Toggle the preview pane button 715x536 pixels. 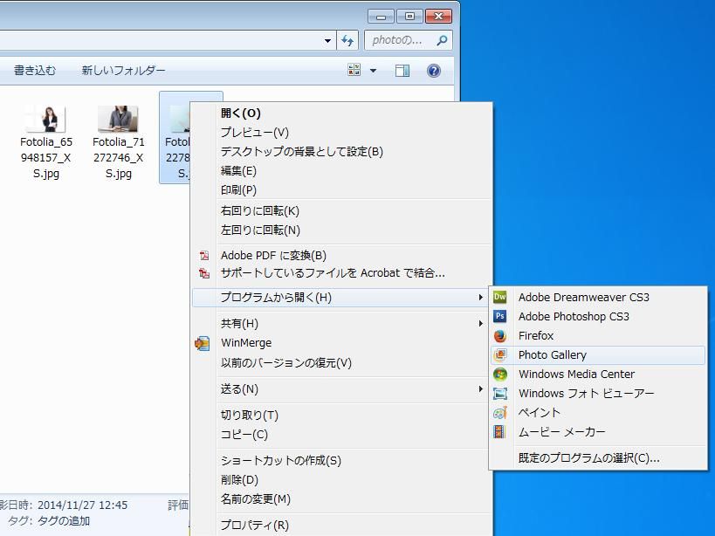tap(402, 71)
